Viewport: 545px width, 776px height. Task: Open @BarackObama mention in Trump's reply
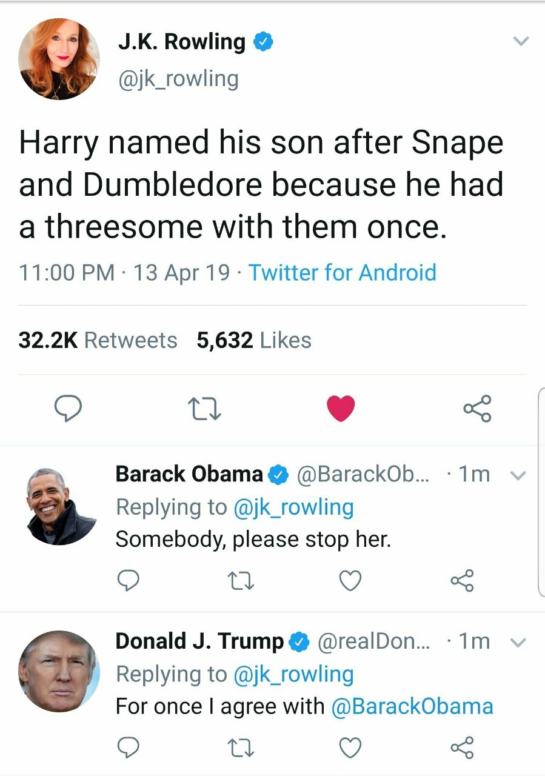tap(412, 706)
